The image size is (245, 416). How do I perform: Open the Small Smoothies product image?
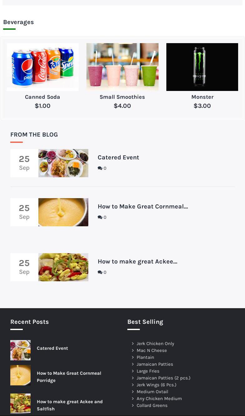(x=122, y=67)
